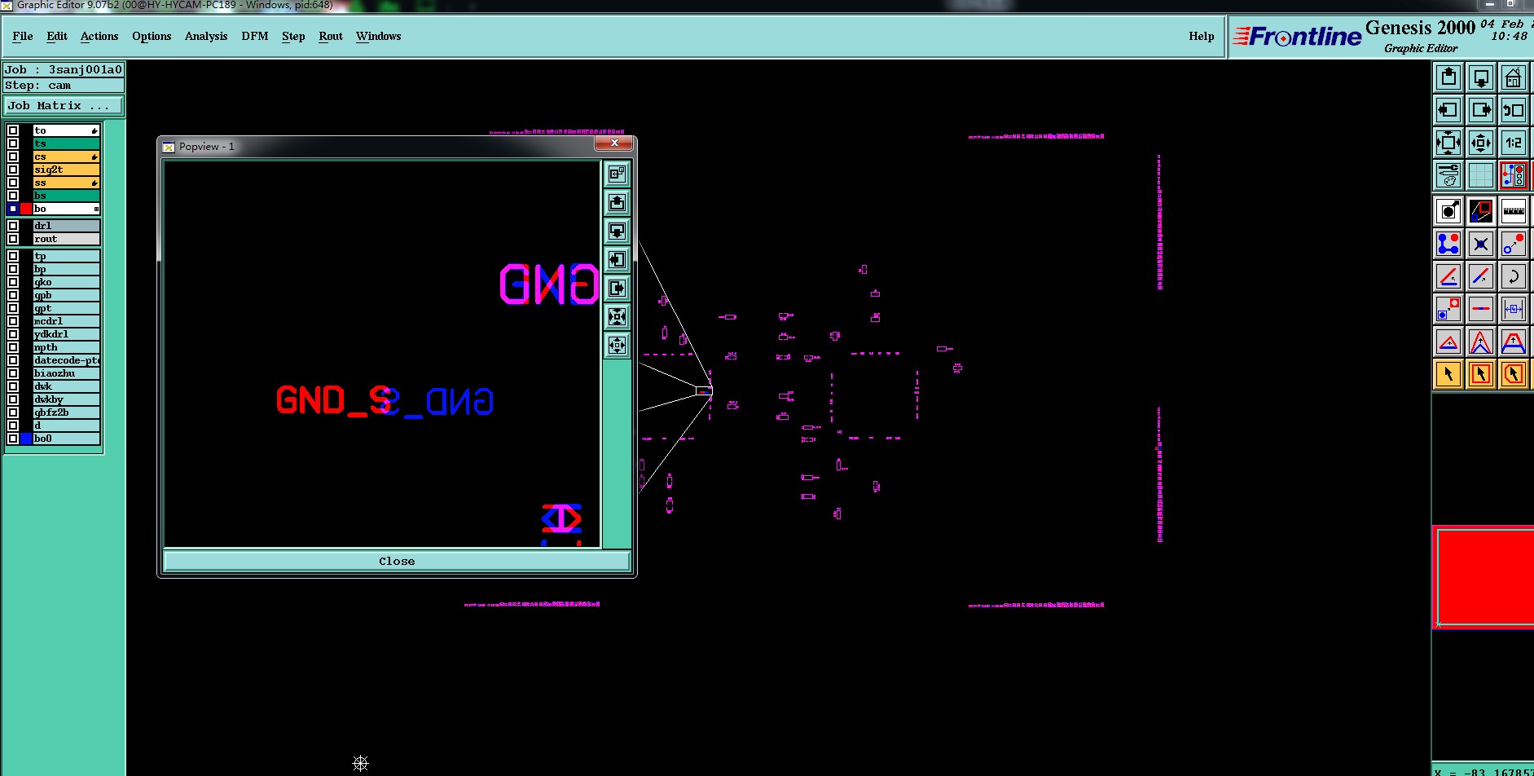Open the Options menu

pyautogui.click(x=152, y=36)
